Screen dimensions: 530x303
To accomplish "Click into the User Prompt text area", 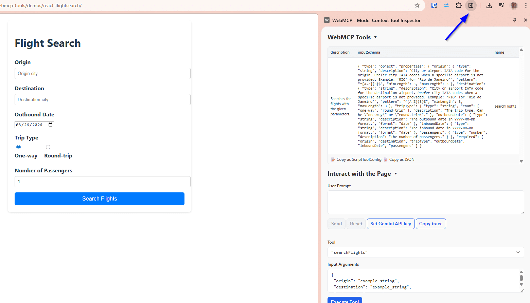I will [425, 202].
